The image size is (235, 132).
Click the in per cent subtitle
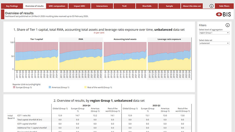tap(99, 33)
